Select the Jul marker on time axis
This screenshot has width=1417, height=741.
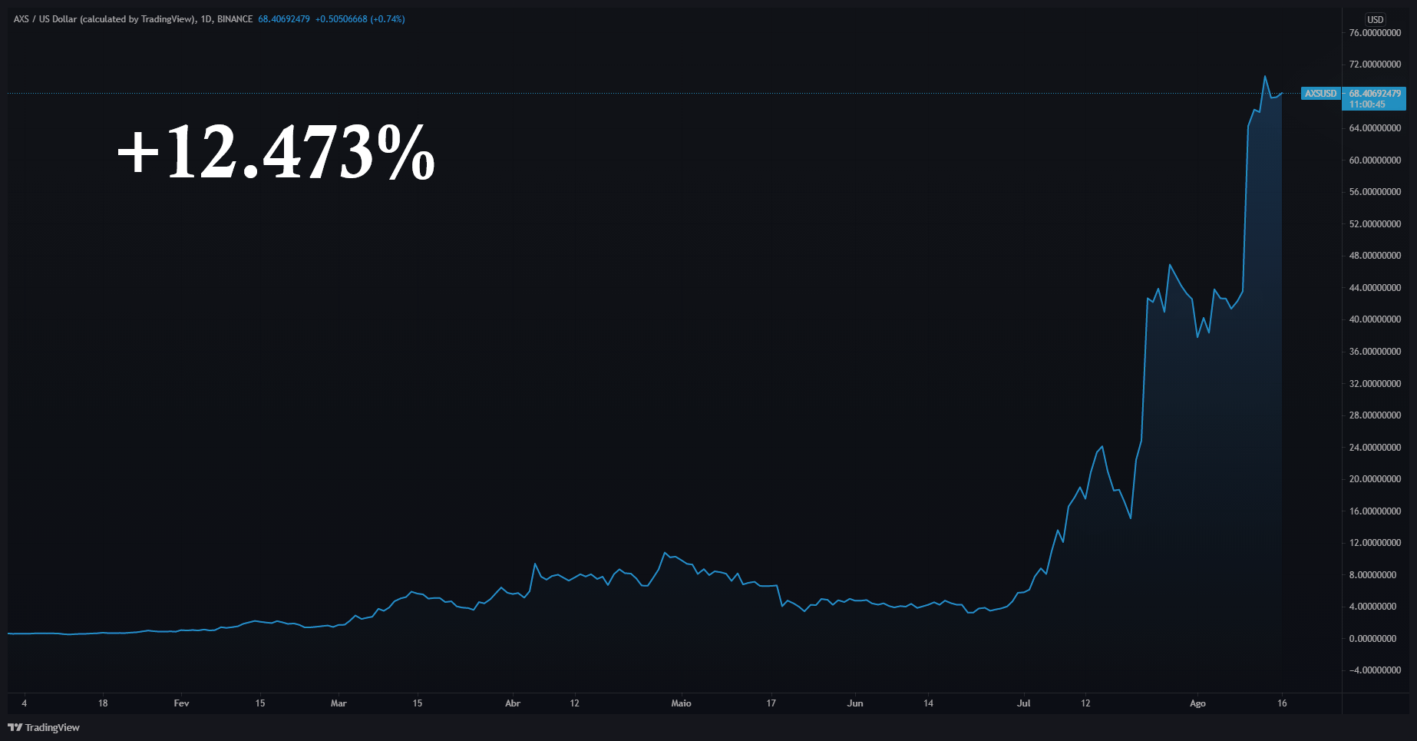coord(1023,703)
